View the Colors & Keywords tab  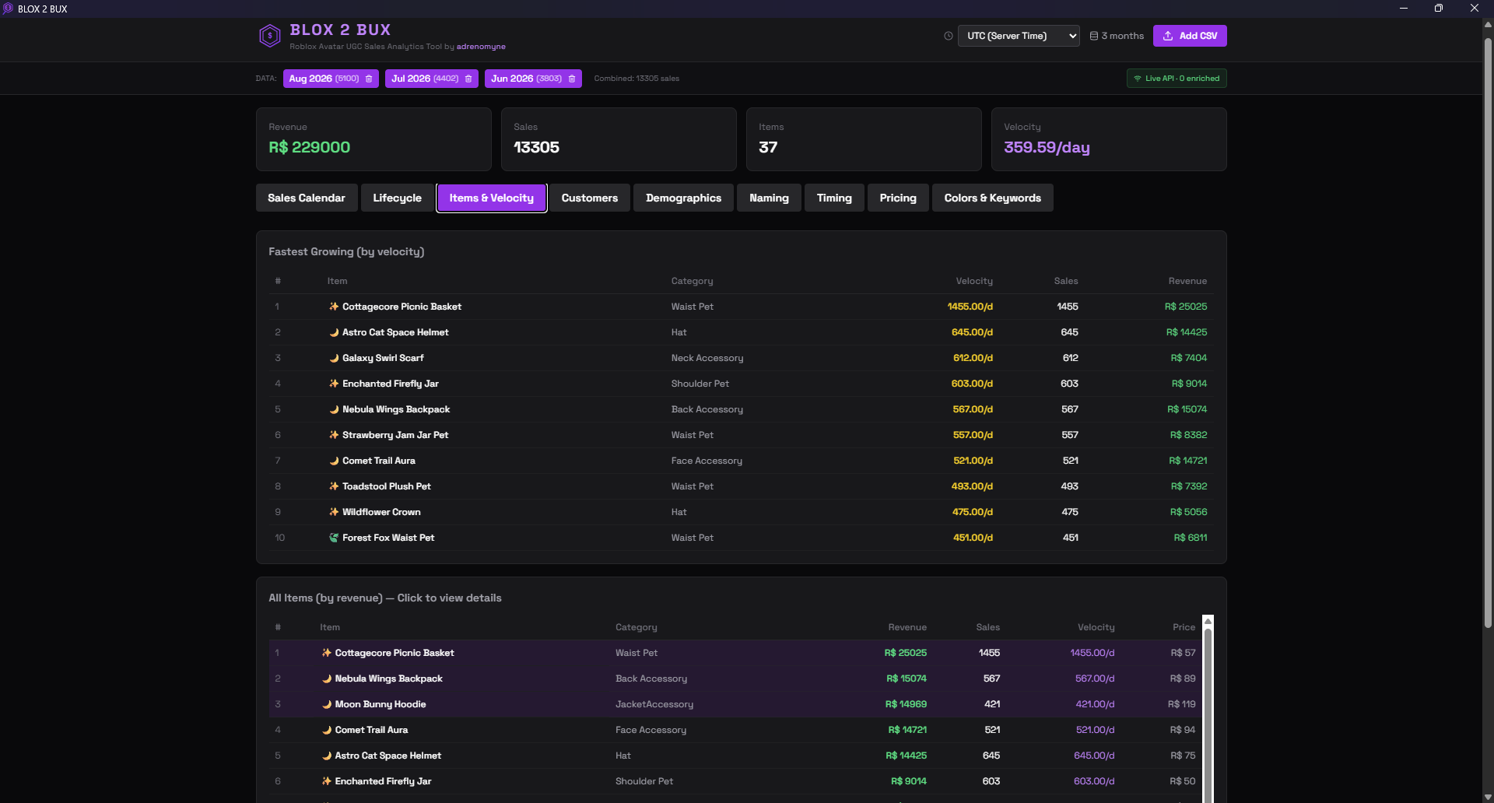click(x=992, y=198)
